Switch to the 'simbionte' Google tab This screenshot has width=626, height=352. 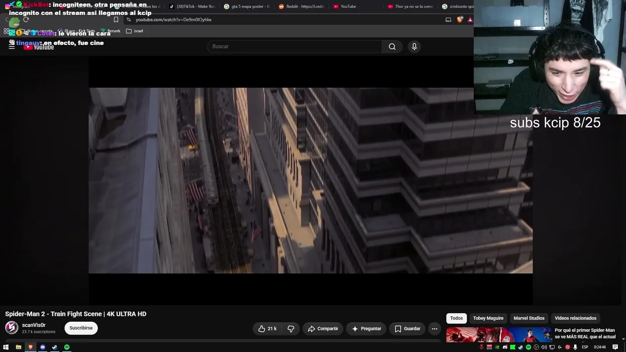pyautogui.click(x=457, y=6)
